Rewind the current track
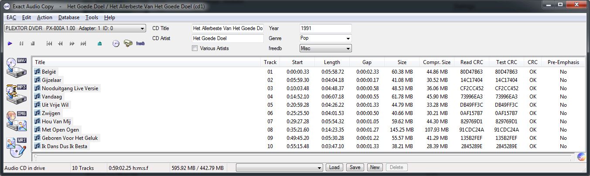 point(61,44)
